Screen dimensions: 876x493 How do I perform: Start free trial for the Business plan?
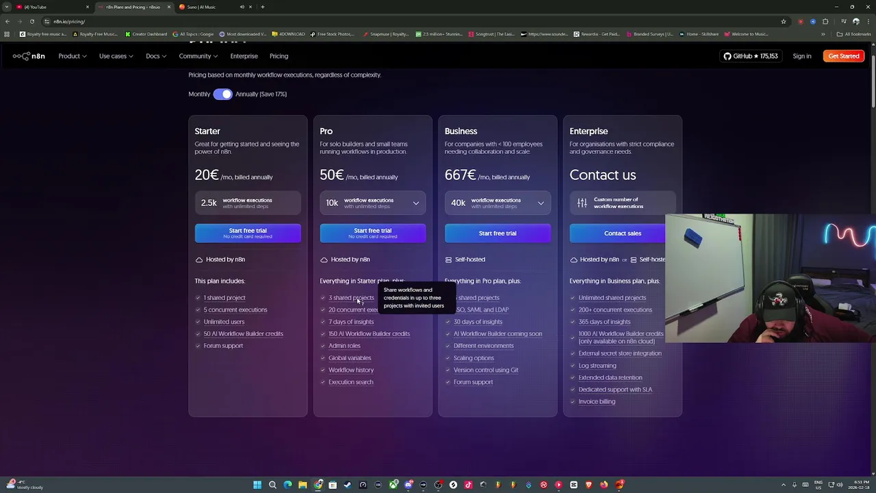click(498, 233)
